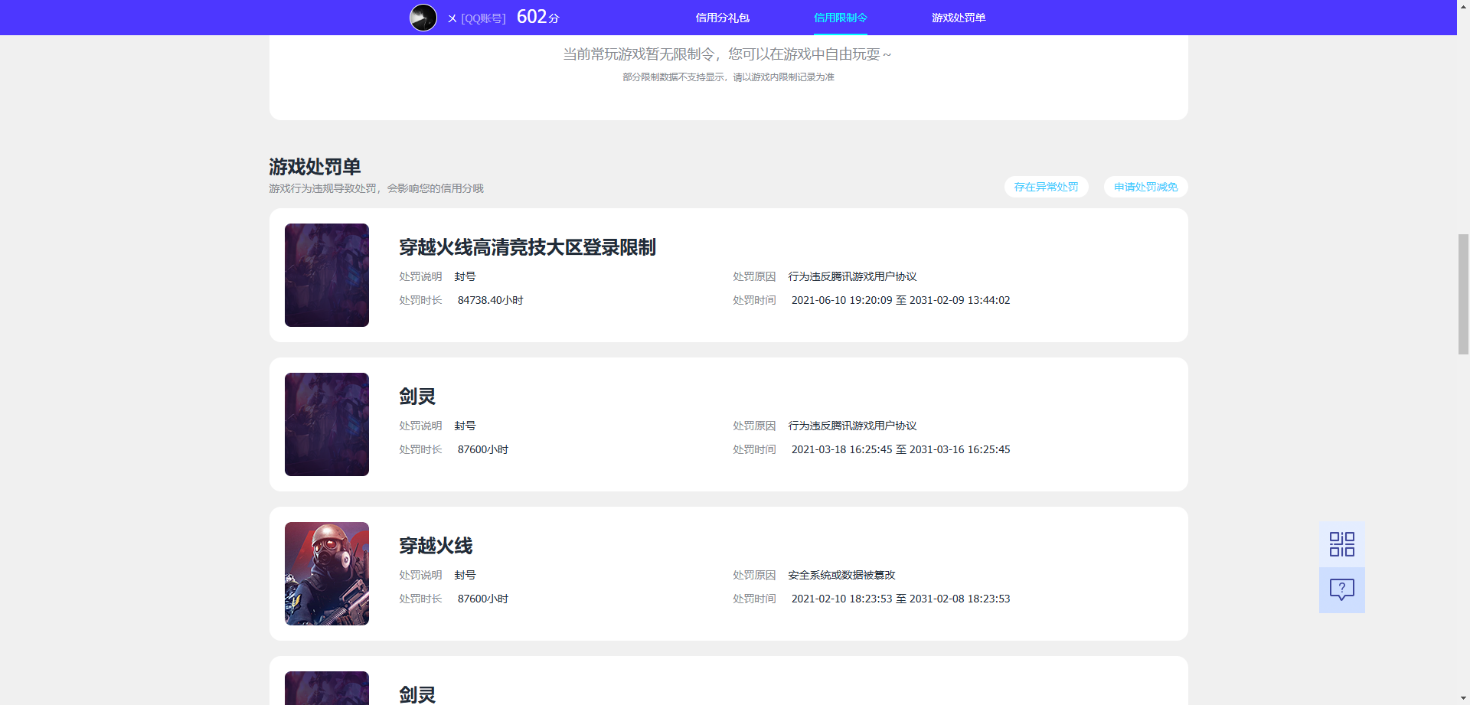Click note 部分限制数据不支持显示
Viewport: 1470px width, 705px height.
point(673,77)
